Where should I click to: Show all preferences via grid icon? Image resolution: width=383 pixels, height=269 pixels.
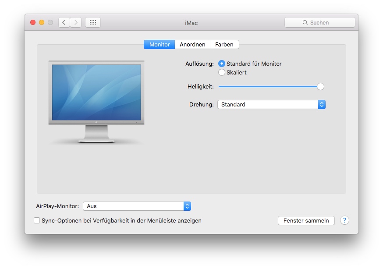click(x=93, y=22)
